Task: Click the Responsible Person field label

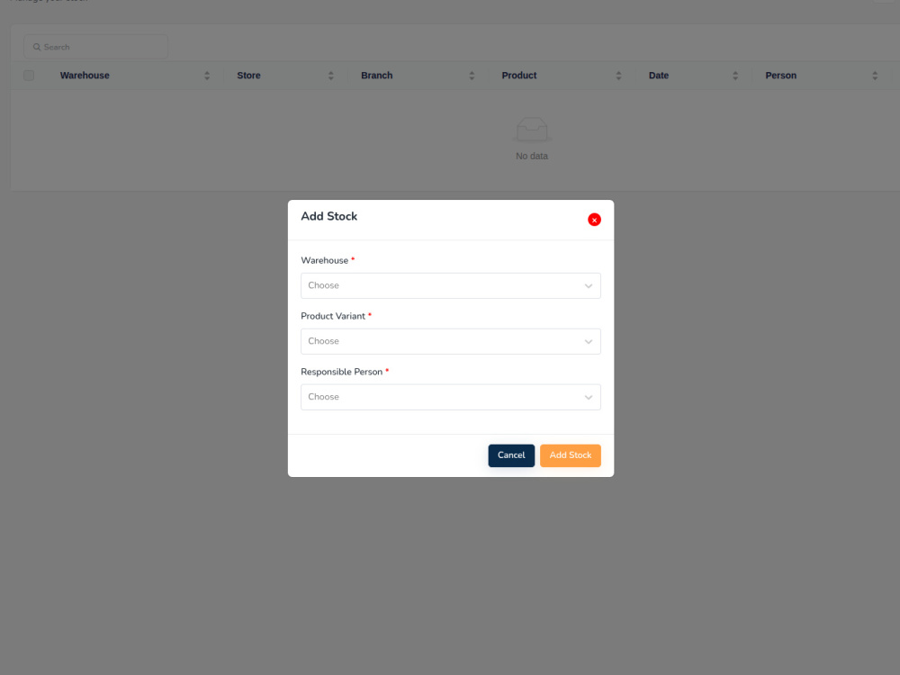Action: pyautogui.click(x=341, y=372)
